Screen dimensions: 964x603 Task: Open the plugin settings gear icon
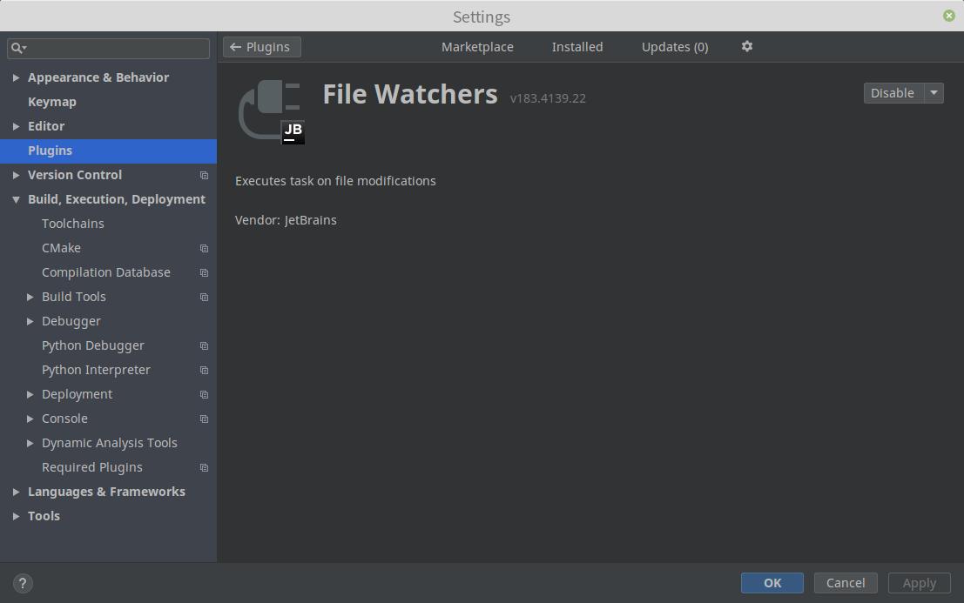[x=746, y=47]
